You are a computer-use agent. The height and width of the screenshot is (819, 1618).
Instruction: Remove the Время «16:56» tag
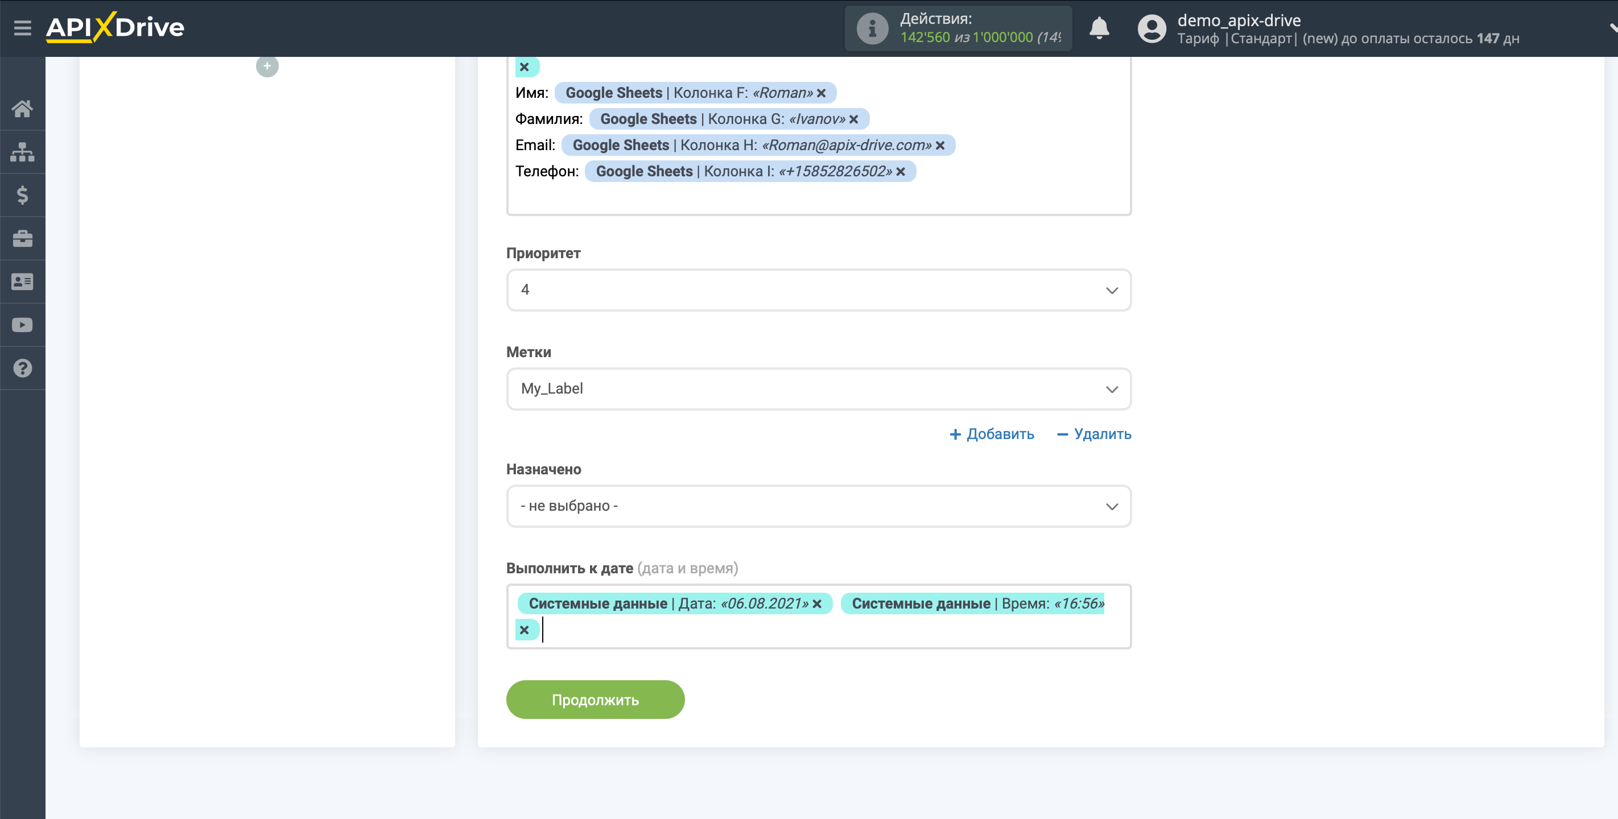[x=525, y=630]
